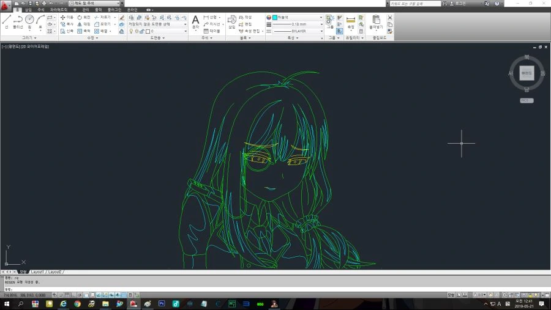Click the WCS label under ViewCube

click(527, 100)
